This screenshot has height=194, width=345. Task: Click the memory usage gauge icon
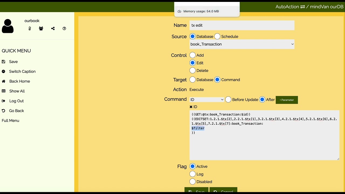pyautogui.click(x=180, y=11)
